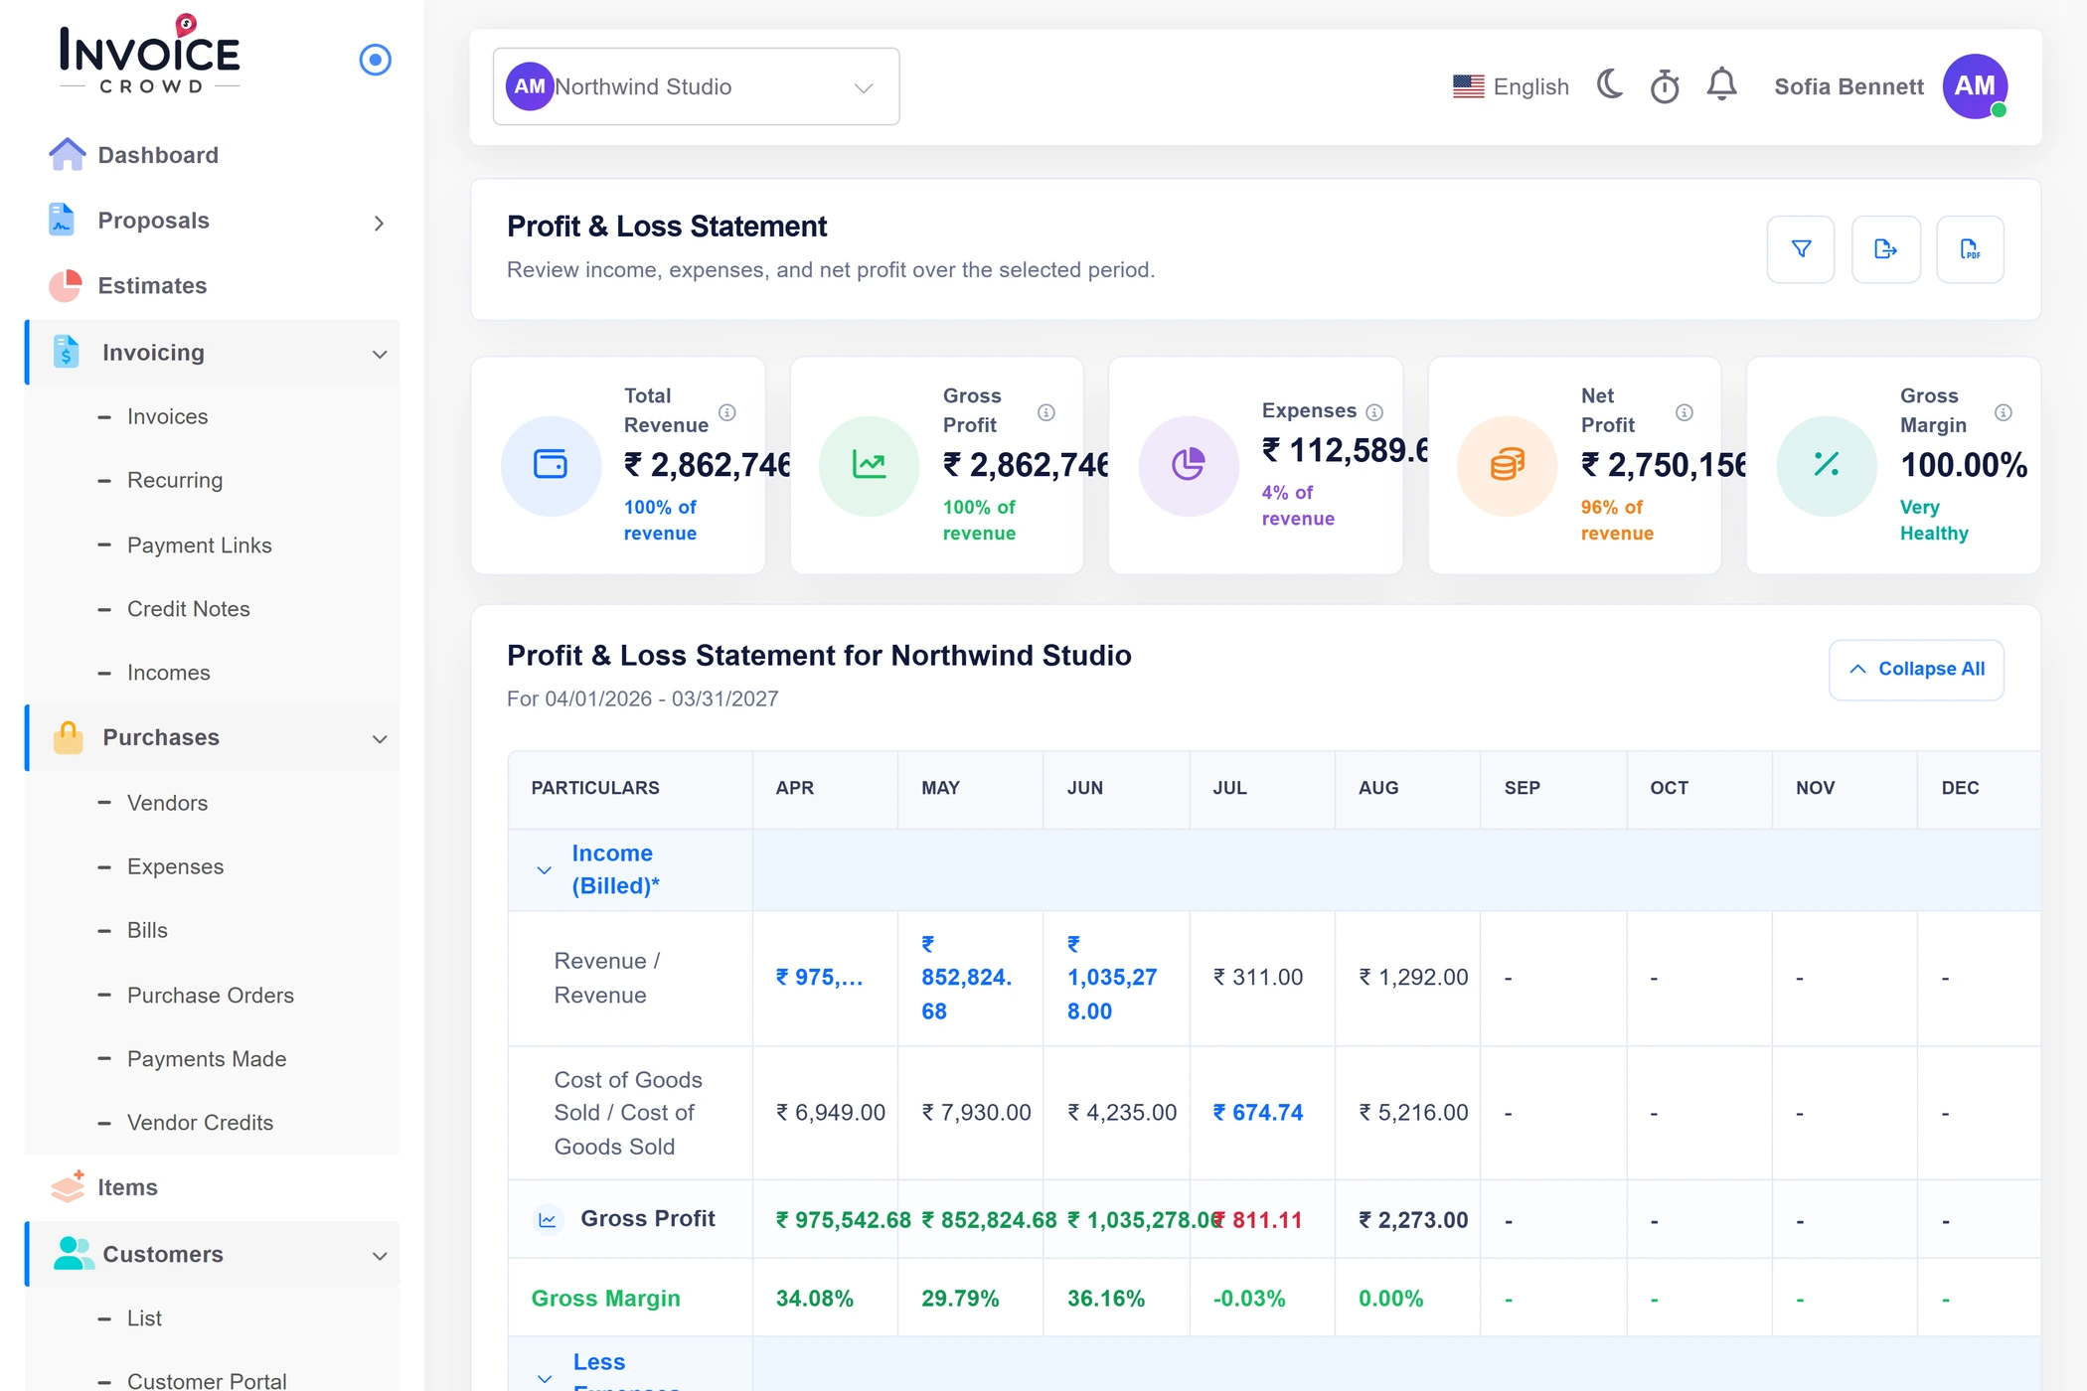Open Incomes page
The height and width of the screenshot is (1391, 2087).
[x=168, y=673]
